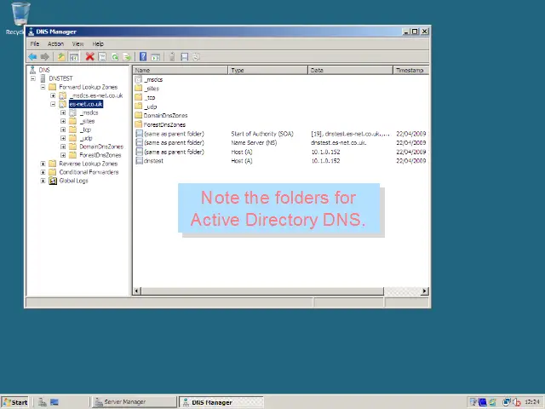Expand the _msdcs subfolder in tree
The image size is (545, 409).
(x=63, y=112)
